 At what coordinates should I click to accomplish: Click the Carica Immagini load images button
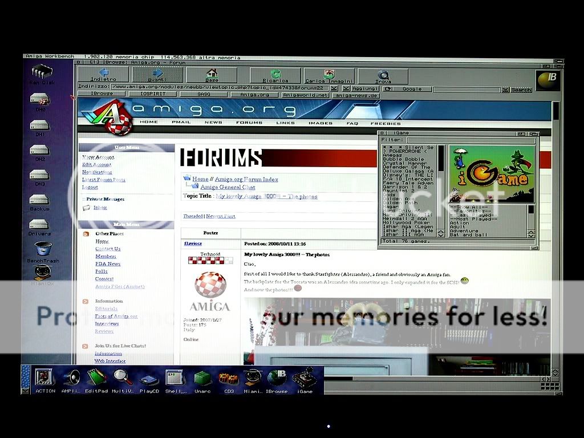[329, 75]
